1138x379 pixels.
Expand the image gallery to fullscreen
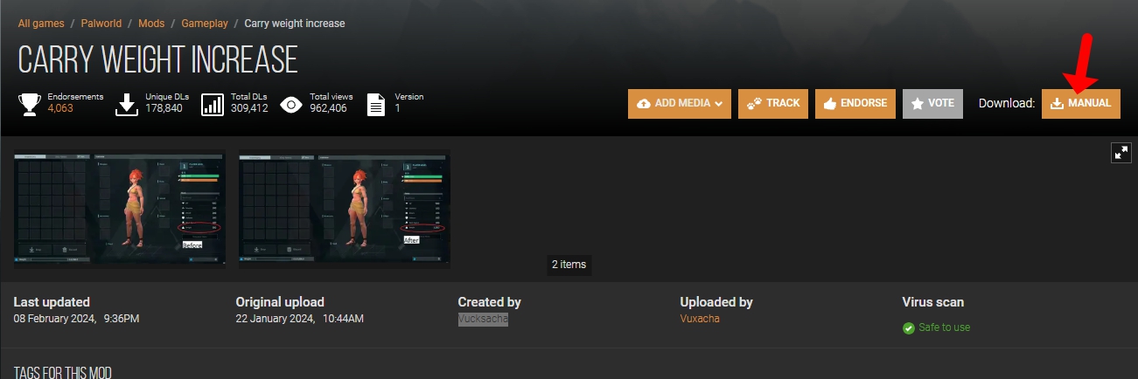[x=1121, y=153]
